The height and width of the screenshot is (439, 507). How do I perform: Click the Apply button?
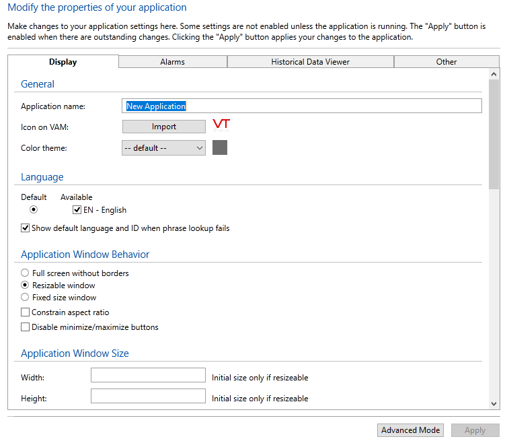(475, 430)
